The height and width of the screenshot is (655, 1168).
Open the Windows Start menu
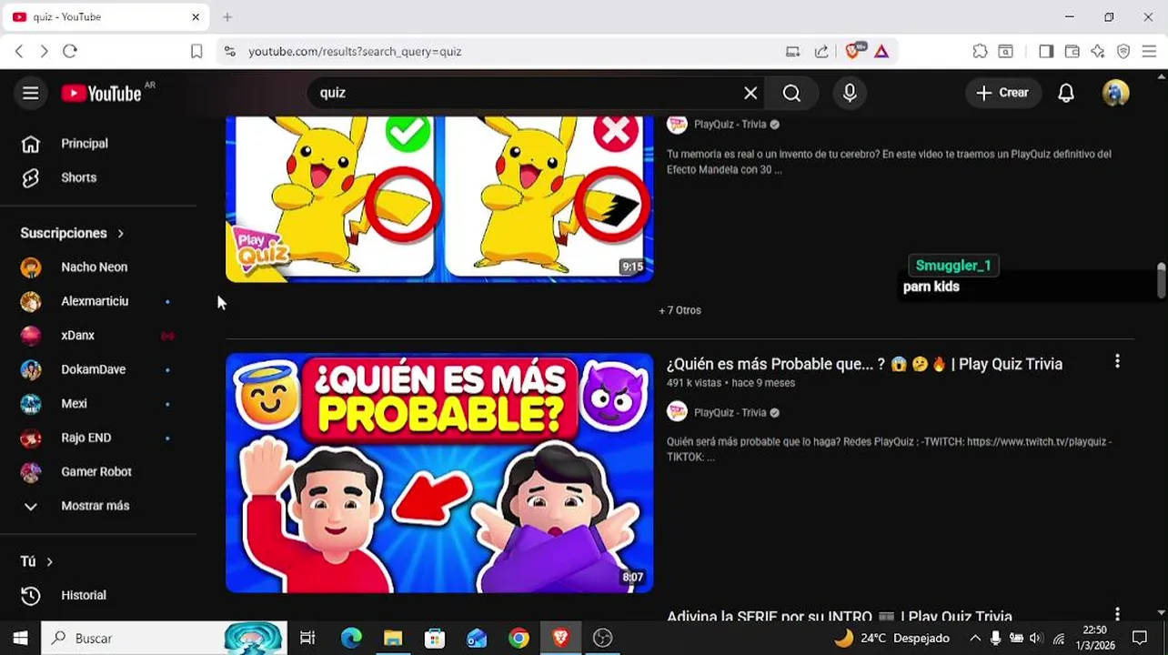(20, 639)
